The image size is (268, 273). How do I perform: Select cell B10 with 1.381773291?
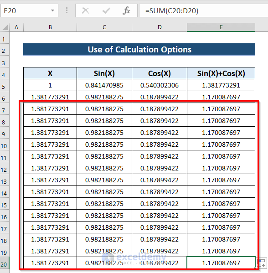tap(50, 144)
